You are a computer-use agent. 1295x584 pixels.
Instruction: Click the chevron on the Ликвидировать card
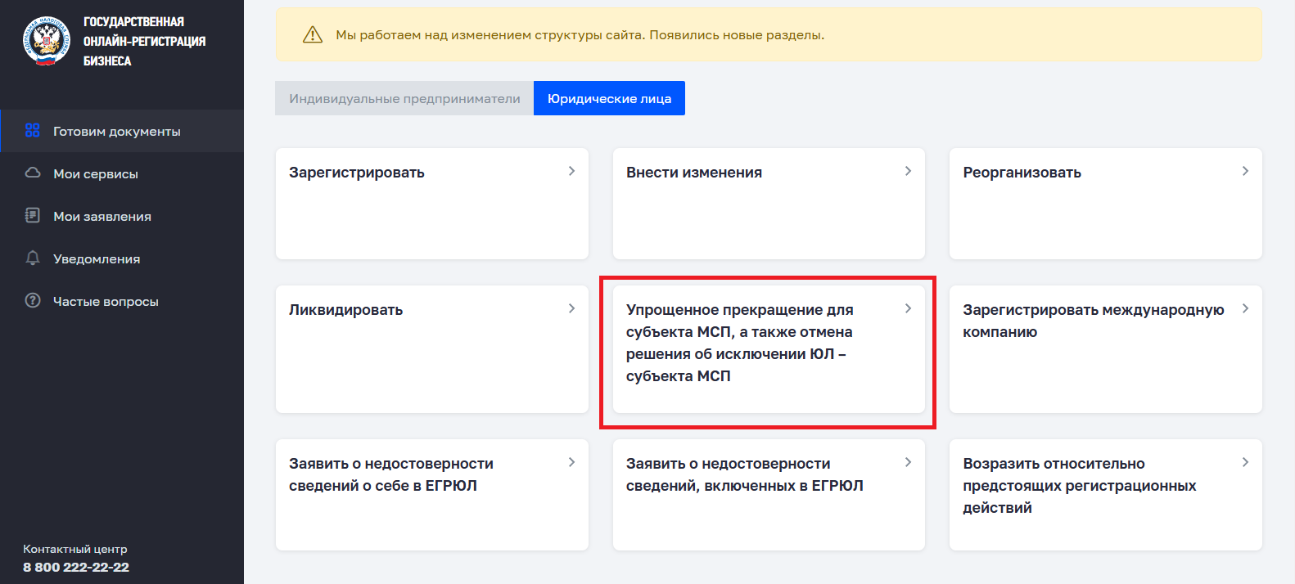point(571,308)
